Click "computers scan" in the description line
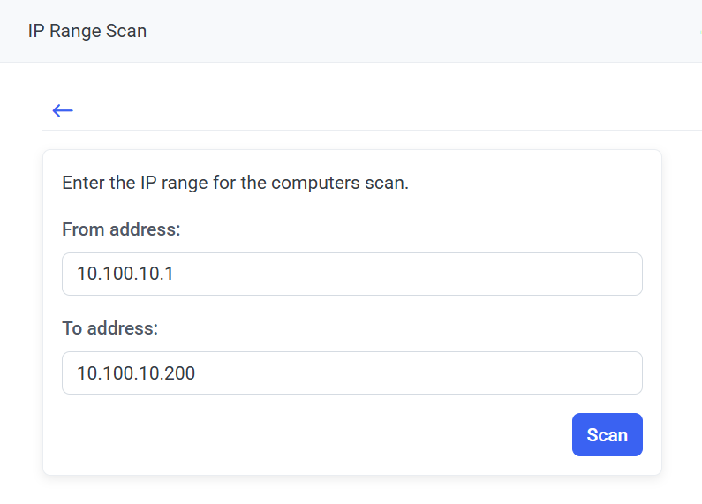Screen dimensions: 702x504 [339, 184]
